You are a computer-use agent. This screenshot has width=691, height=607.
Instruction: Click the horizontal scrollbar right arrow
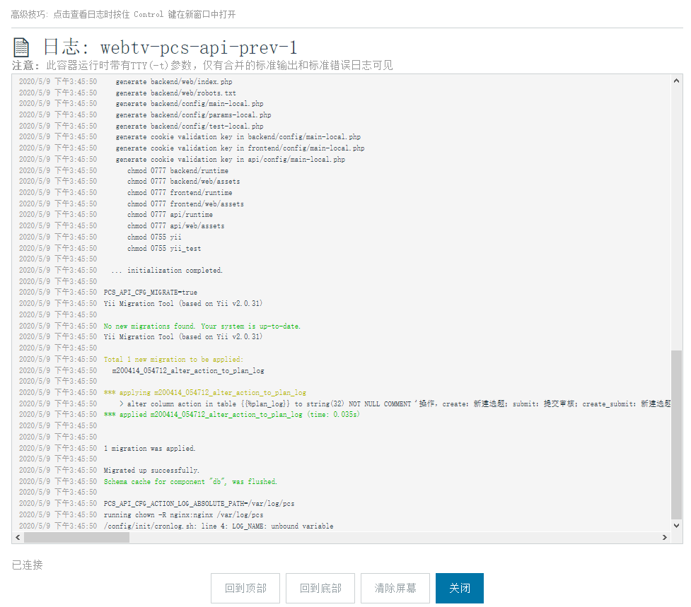(665, 538)
